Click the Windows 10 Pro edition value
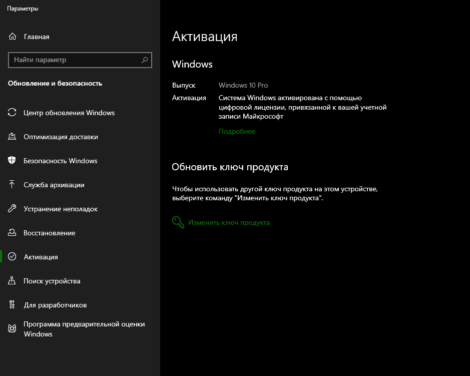 coord(243,85)
